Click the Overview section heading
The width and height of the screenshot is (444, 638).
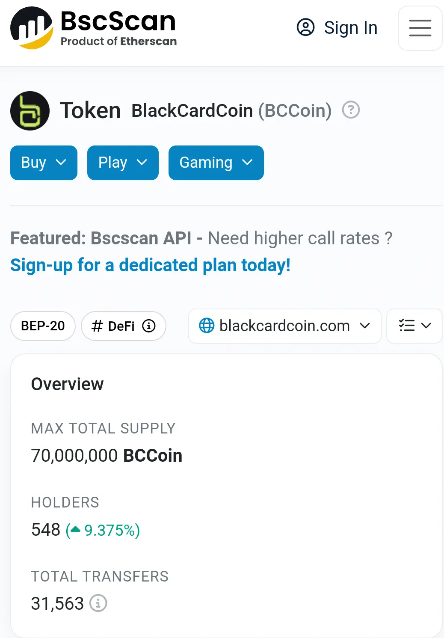tap(67, 384)
